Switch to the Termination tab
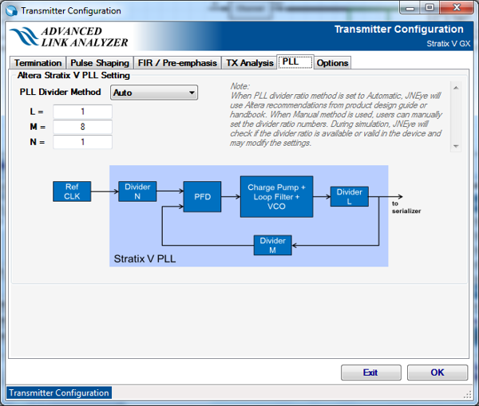479x406 pixels. pyautogui.click(x=38, y=63)
